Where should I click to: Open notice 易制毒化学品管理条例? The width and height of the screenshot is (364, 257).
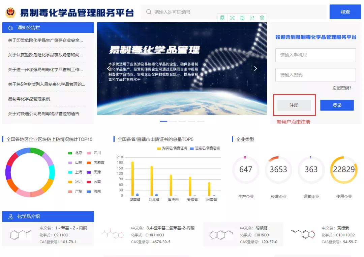coord(29,99)
